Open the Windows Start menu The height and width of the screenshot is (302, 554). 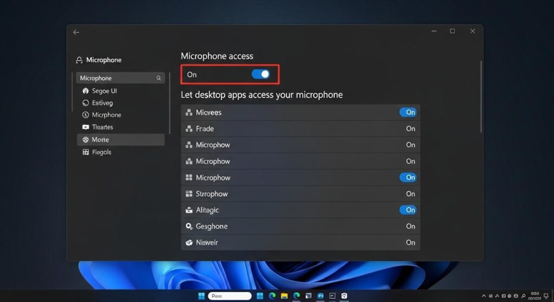pyautogui.click(x=201, y=296)
